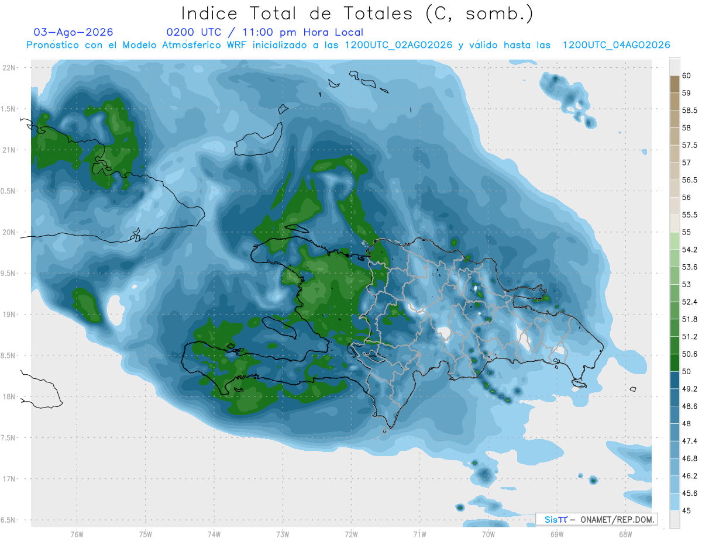
Task: Click the '76W' longitude label
Action: tap(77, 534)
